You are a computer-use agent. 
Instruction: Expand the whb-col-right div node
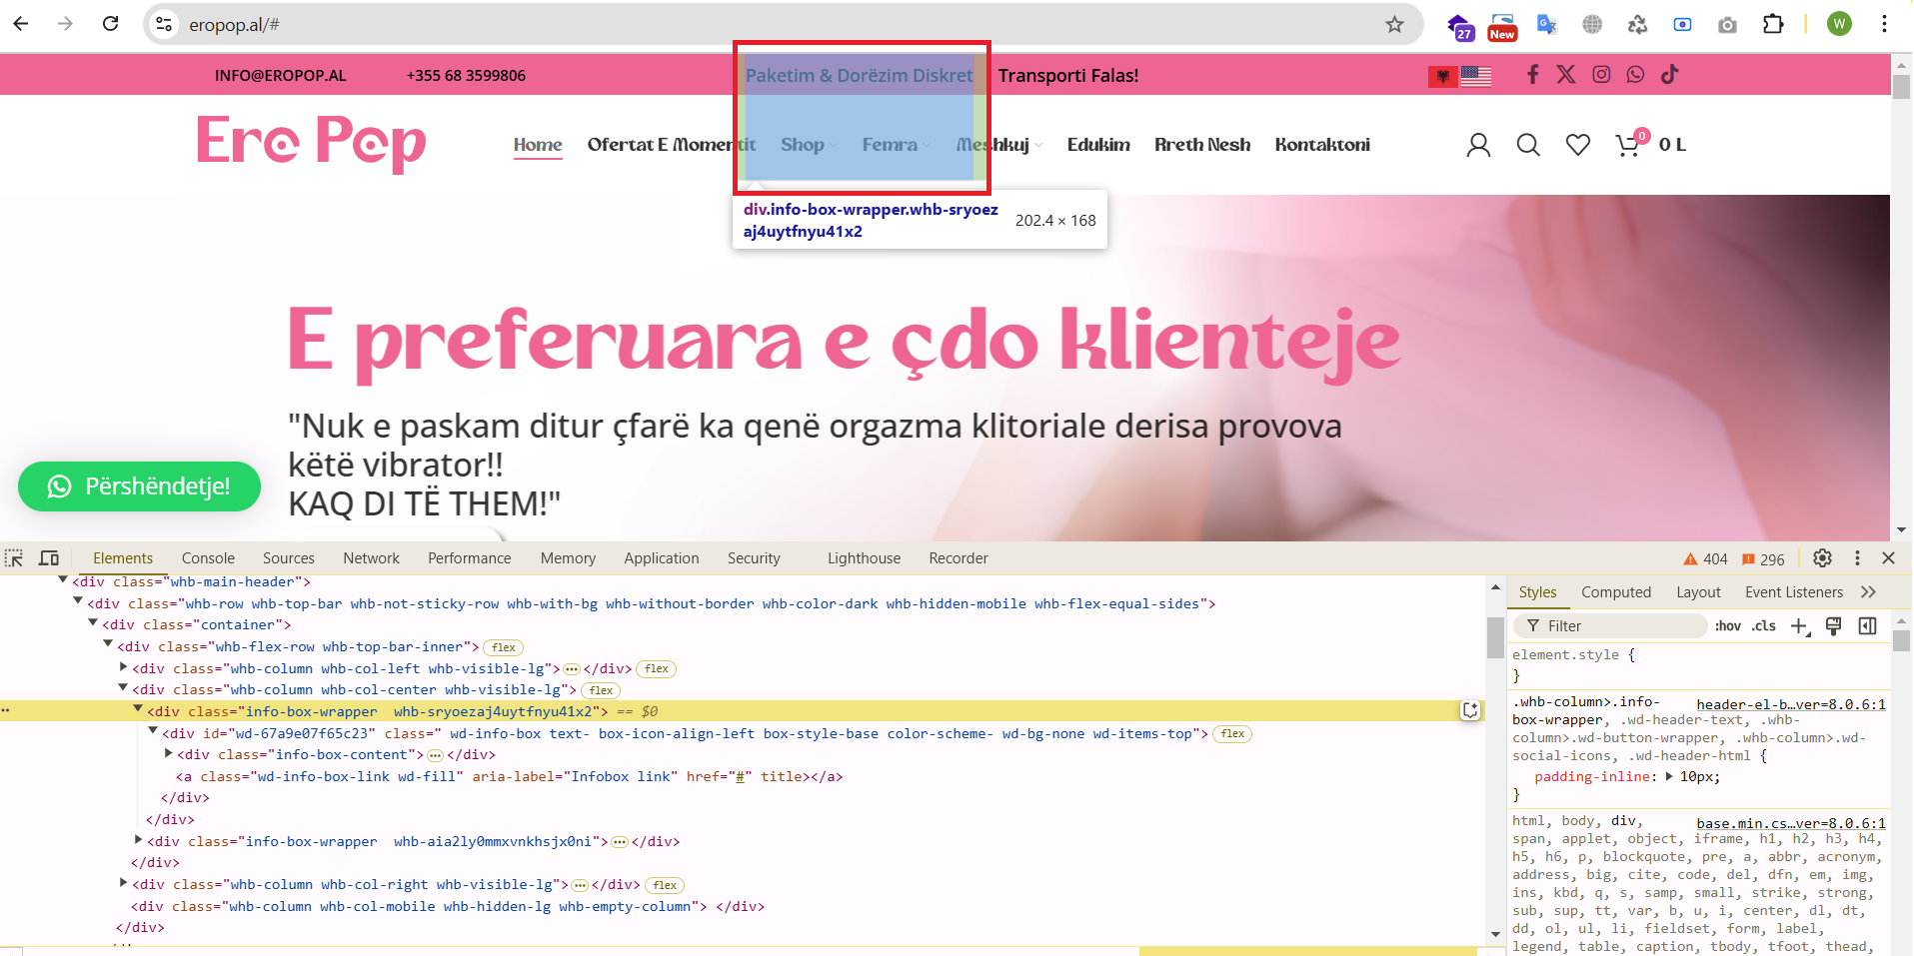pos(123,883)
